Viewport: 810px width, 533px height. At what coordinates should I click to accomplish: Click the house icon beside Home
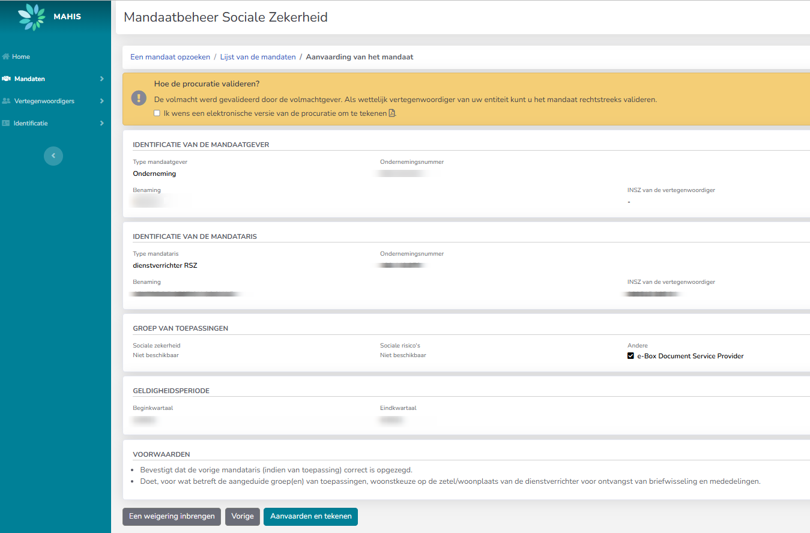click(6, 56)
